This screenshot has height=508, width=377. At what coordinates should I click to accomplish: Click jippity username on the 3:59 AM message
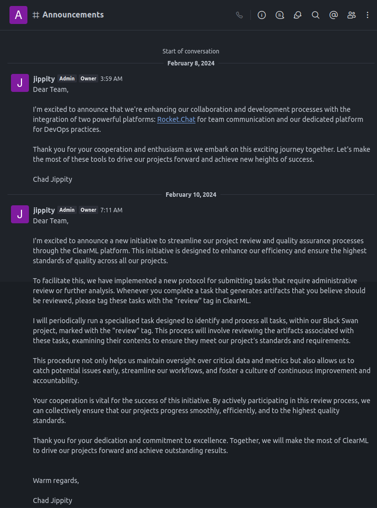(44, 78)
